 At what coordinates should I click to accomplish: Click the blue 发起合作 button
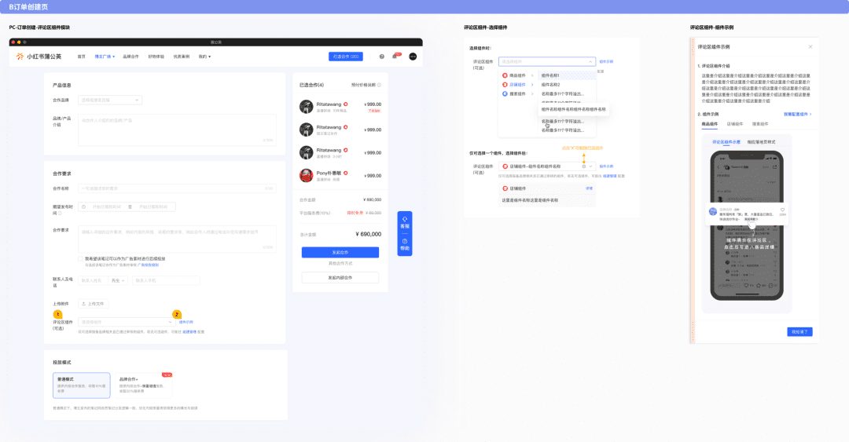coord(340,252)
